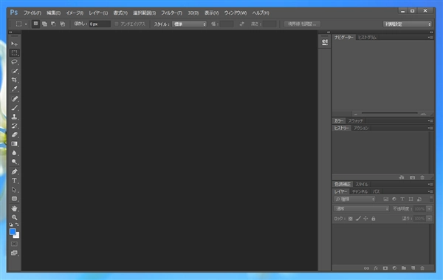Swap width and height values
Viewport: 443px width, 280px height.
(241, 24)
